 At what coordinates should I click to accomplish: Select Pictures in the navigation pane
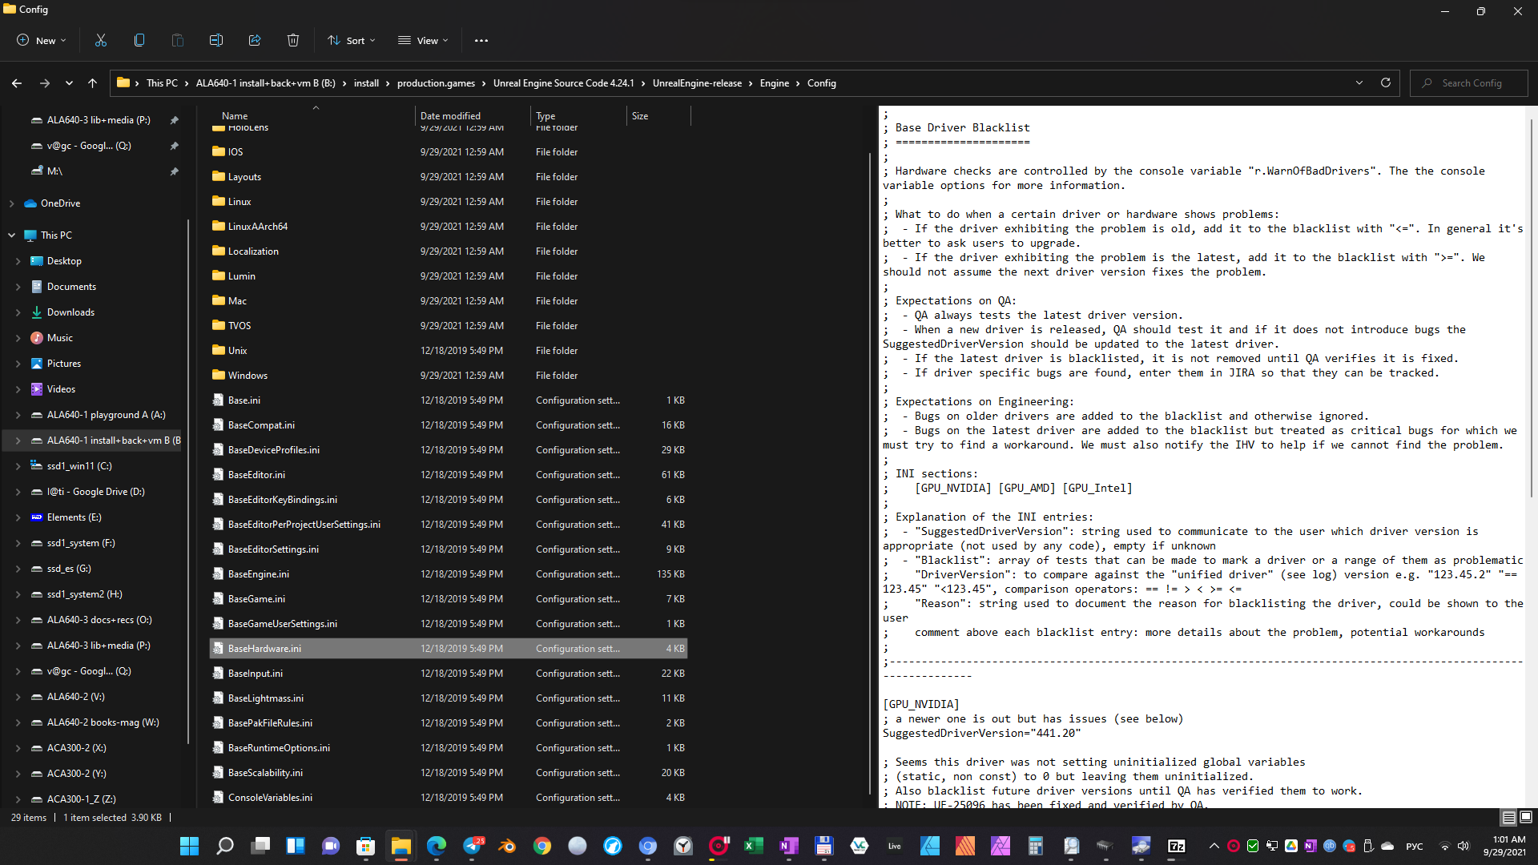[64, 364]
